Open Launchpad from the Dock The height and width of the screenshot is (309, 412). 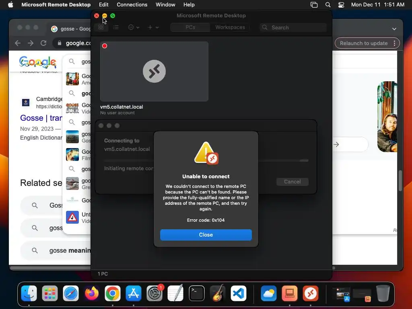click(49, 293)
